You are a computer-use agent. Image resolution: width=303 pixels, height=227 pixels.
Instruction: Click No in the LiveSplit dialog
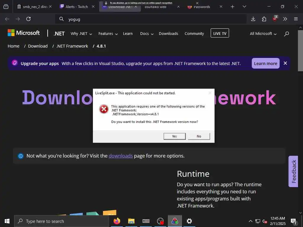point(199,136)
